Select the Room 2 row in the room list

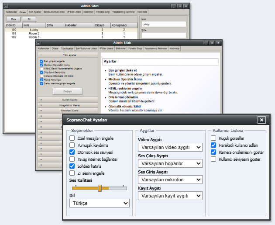(71, 34)
